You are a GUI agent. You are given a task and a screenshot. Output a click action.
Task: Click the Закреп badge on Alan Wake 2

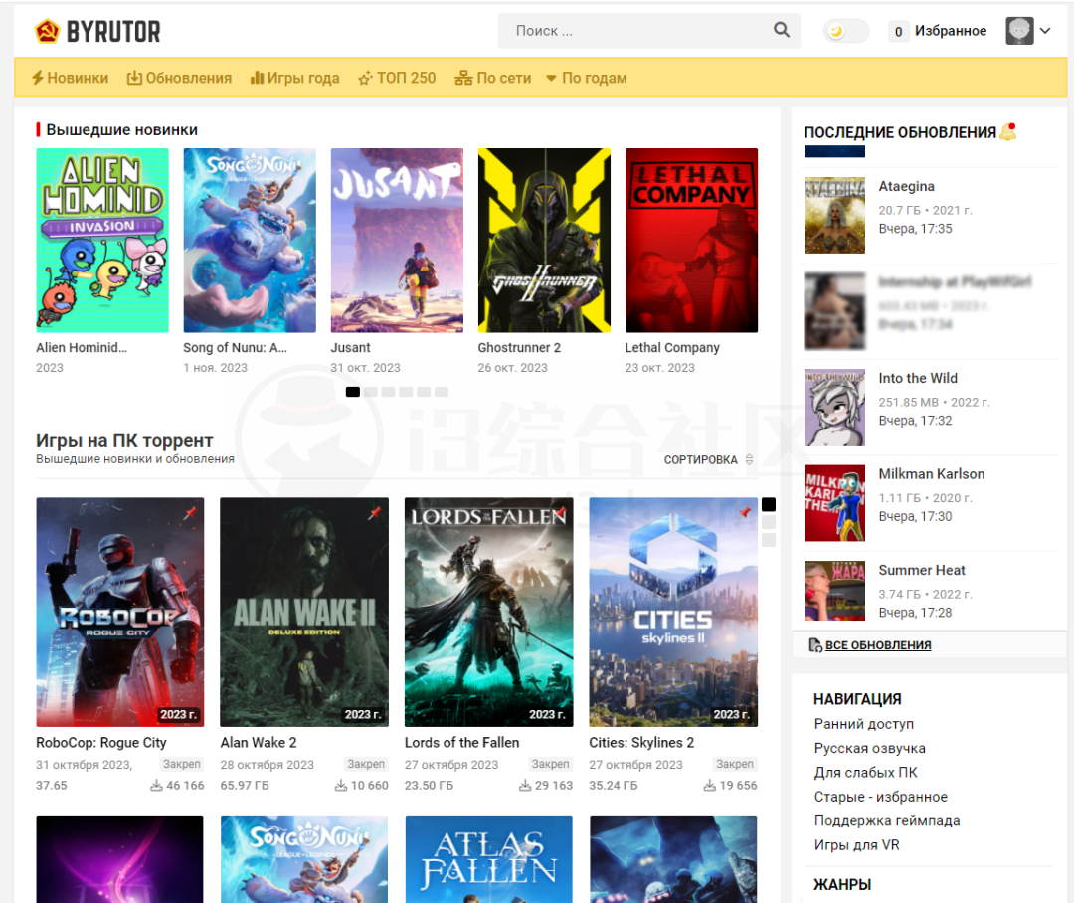tap(366, 764)
